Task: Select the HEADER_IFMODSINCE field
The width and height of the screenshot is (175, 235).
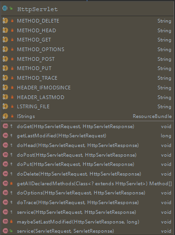Action: click(x=87, y=88)
